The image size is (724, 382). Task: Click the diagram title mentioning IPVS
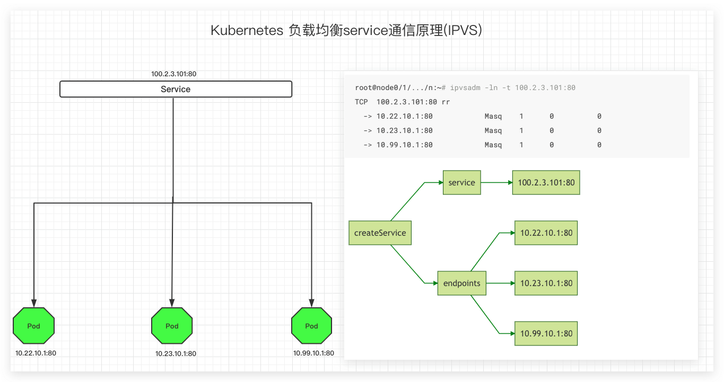point(346,30)
